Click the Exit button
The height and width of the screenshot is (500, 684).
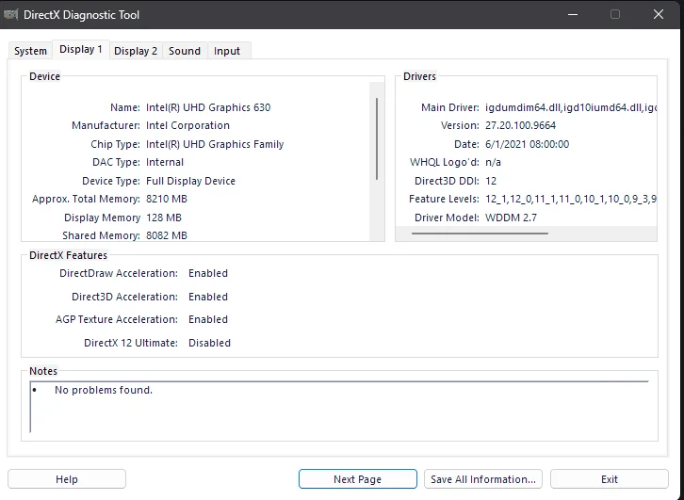(x=609, y=479)
